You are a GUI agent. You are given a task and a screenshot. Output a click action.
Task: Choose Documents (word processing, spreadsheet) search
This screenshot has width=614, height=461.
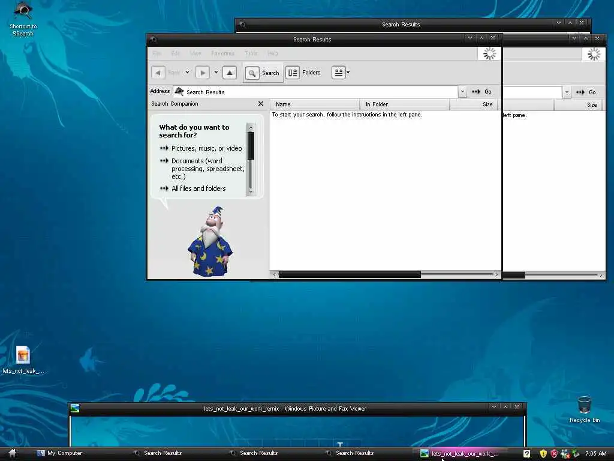[208, 169]
